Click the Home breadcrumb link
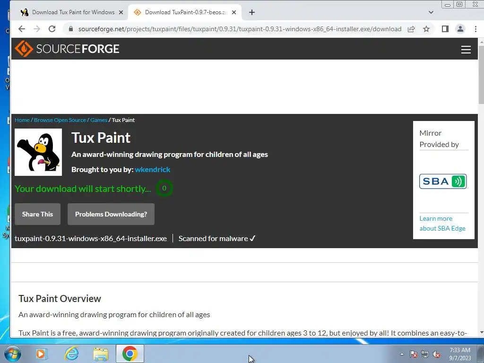Viewport: 484px width, 363px height. 22,120
